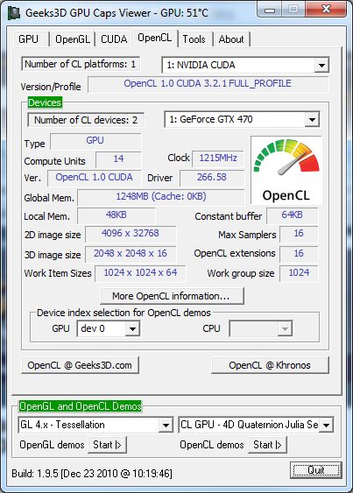
Task: Click the Type field showing GPU
Action: coord(95,141)
